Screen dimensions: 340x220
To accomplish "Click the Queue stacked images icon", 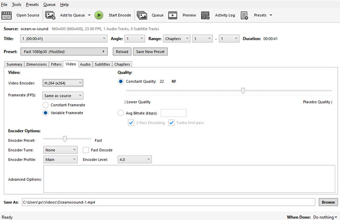I will click(142, 15).
